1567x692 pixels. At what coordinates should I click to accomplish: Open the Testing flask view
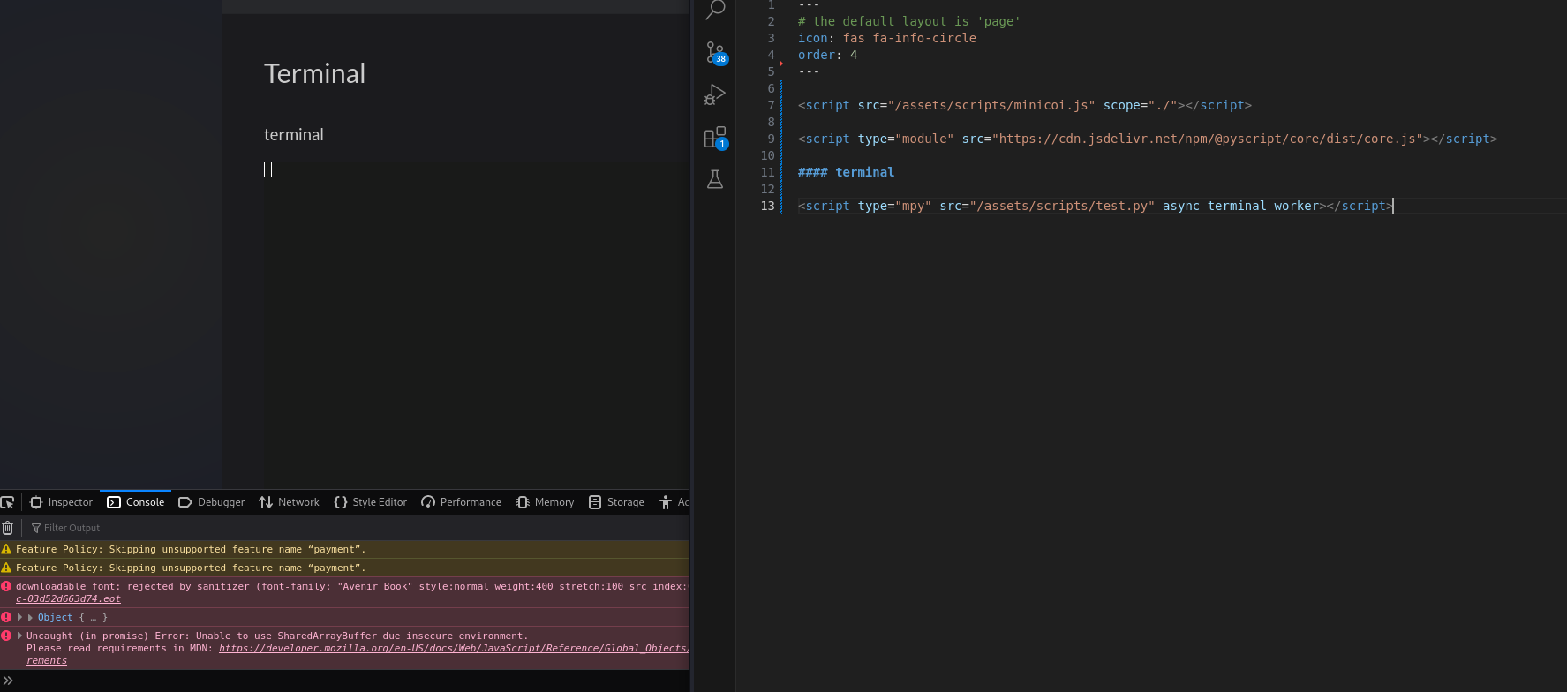click(x=715, y=180)
